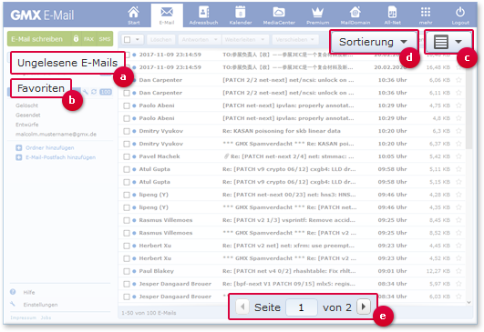Open Einstellungen in the sidebar
The image size is (484, 332).
(x=40, y=305)
